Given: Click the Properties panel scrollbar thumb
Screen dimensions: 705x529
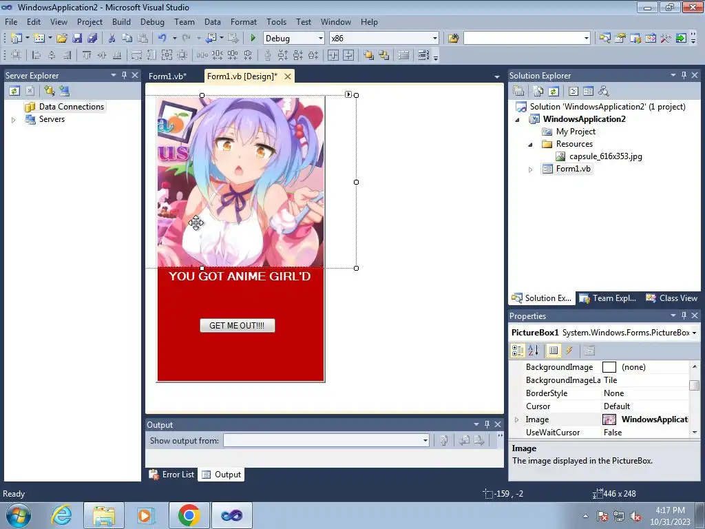Looking at the screenshot, I should 695,386.
